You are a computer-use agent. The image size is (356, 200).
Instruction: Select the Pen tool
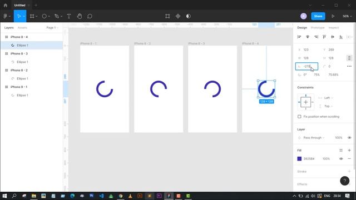pos(57,16)
